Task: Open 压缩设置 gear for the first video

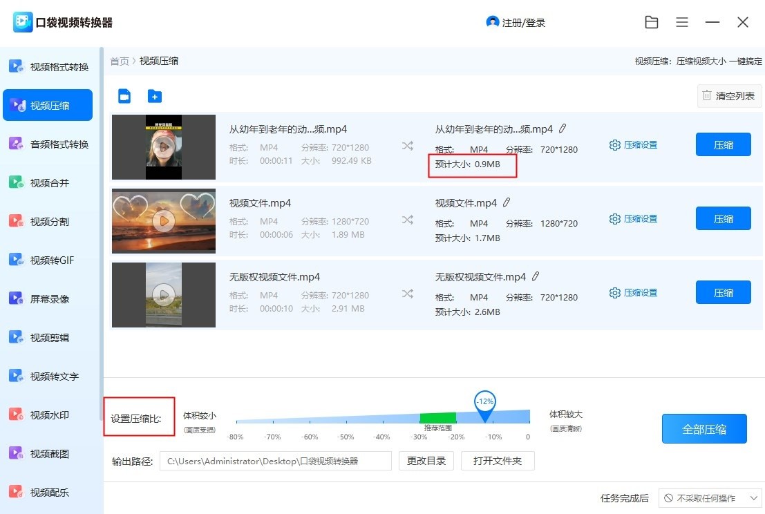Action: point(633,145)
